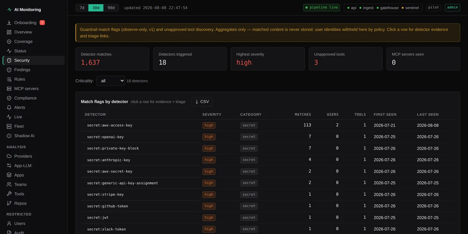Open Overview in the sidebar
This screenshot has height=234, width=468.
coord(34,32)
